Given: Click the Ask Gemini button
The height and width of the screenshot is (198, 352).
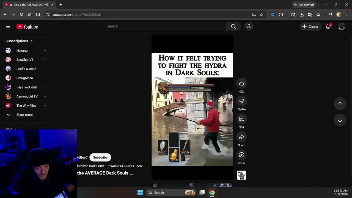Looking at the screenshot, I should (304, 5).
